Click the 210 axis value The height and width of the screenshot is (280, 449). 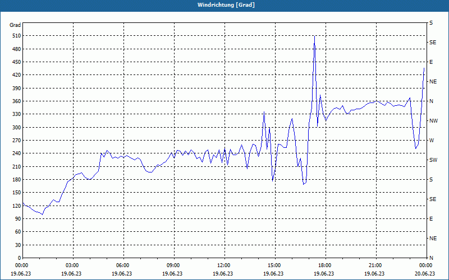coord(17,166)
